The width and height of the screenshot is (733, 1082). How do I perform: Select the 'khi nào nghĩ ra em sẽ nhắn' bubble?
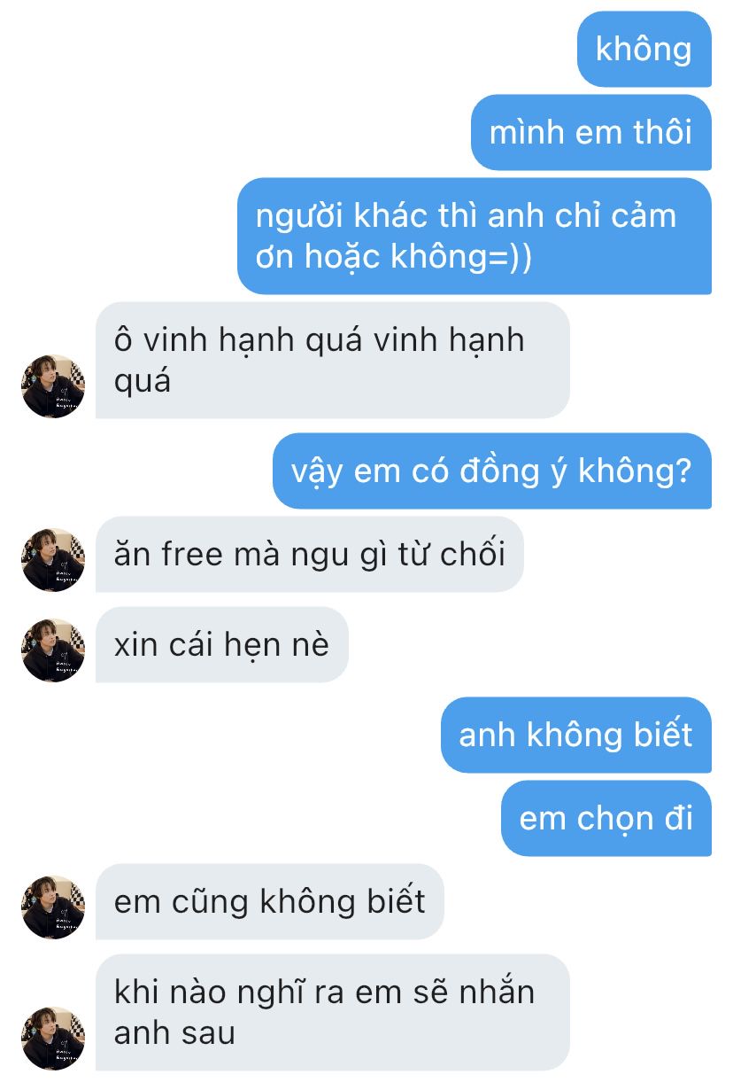click(x=332, y=1012)
